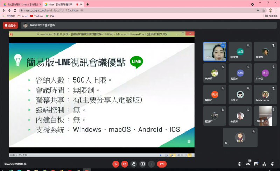The image size is (280, 171).
Task: Click muted mic icon on 羅請石 tile
Action: coord(223,109)
